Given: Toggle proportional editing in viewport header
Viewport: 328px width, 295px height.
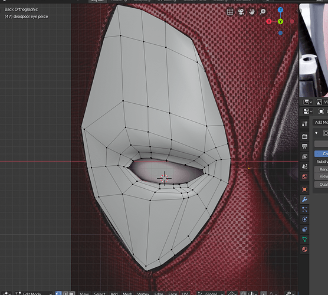Looking at the screenshot, I should 264,293.
